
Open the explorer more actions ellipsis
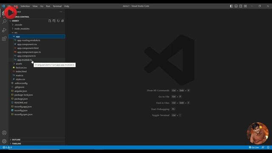coord(61,12)
